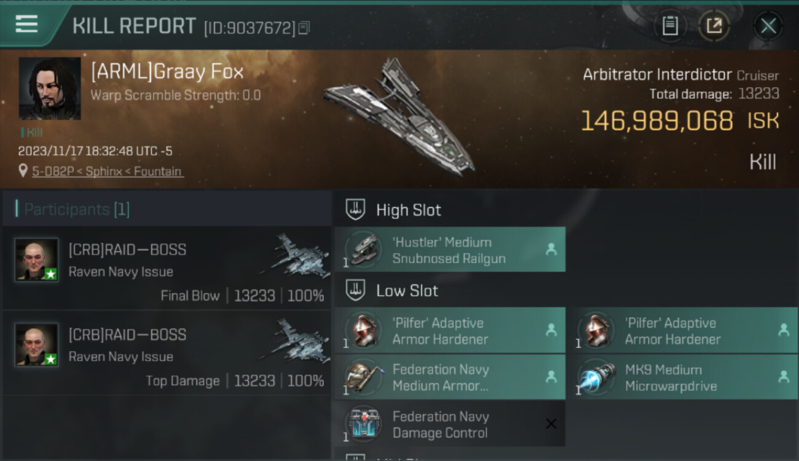Viewport: 799px width, 461px height.
Task: View Graay Fox's pilot portrait
Action: 50,89
